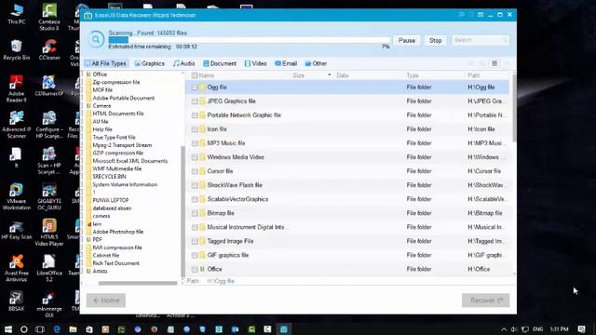Switch to the Graphics filter tab

coord(150,63)
